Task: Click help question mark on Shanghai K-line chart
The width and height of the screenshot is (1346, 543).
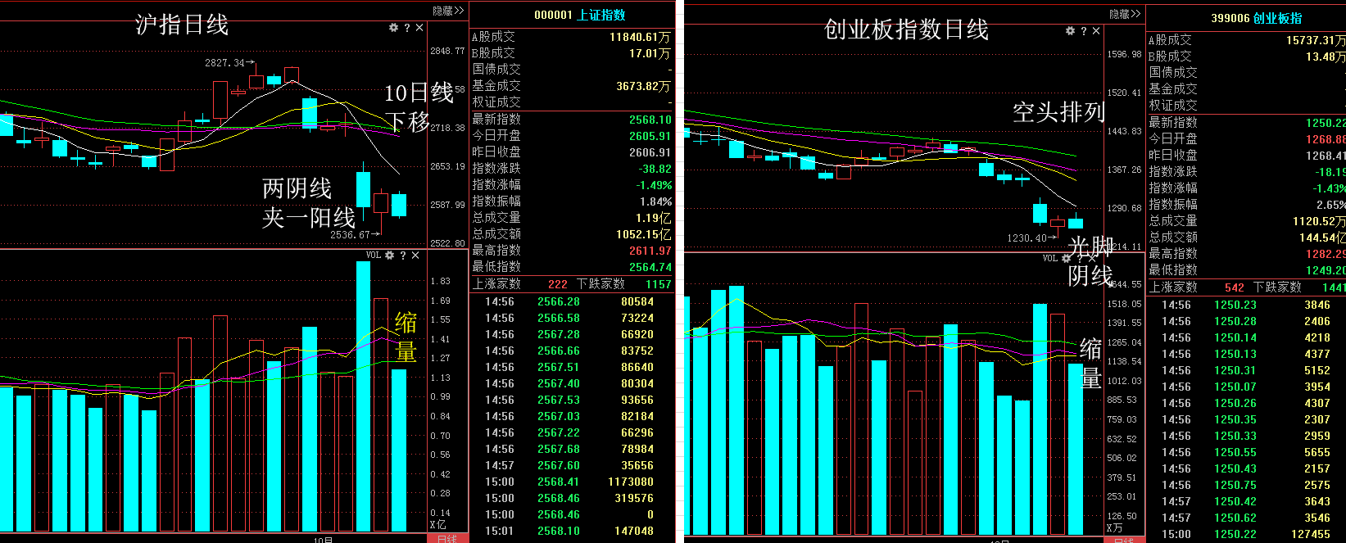Action: tap(407, 28)
